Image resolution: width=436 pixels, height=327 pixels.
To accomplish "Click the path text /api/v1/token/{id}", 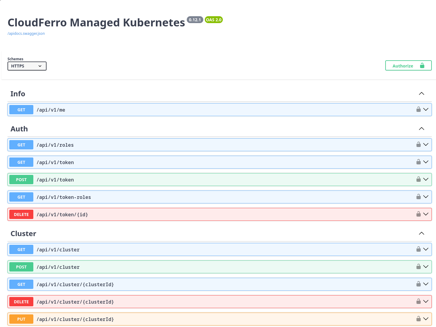I will click(x=62, y=215).
